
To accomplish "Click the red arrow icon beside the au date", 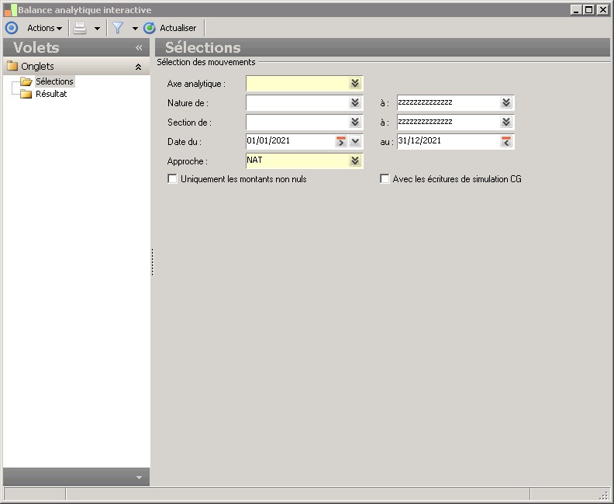I will [x=506, y=142].
